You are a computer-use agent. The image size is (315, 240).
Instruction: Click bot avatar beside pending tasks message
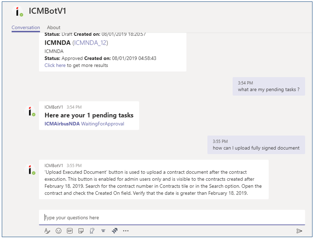tap(30, 111)
